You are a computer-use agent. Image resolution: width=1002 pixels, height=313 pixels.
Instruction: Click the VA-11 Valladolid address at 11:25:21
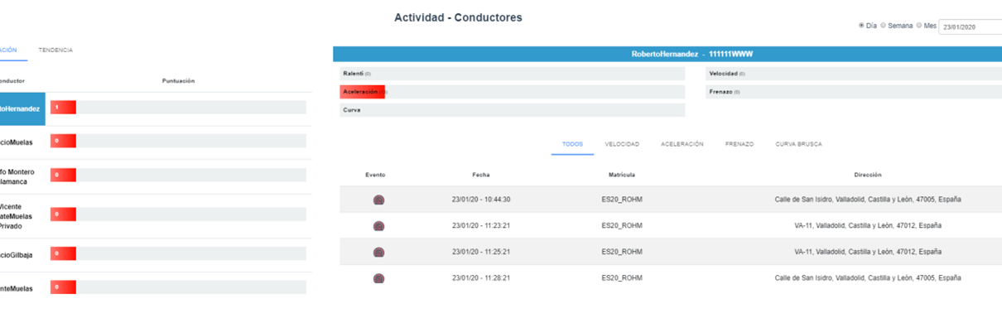click(868, 252)
